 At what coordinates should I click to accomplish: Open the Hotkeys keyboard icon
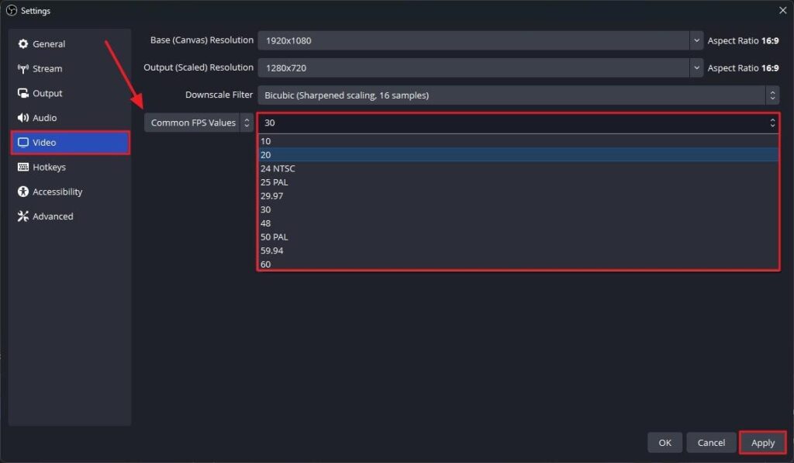click(23, 167)
